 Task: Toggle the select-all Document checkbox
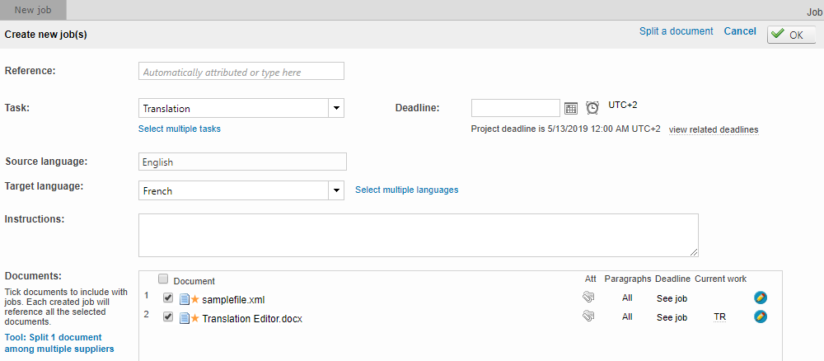click(x=163, y=279)
